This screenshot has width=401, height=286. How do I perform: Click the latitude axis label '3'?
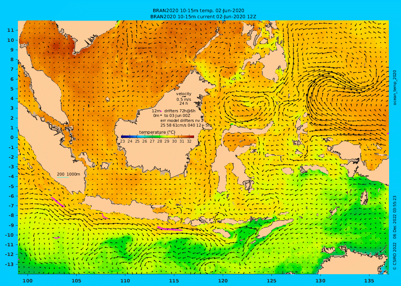[x=12, y=108]
